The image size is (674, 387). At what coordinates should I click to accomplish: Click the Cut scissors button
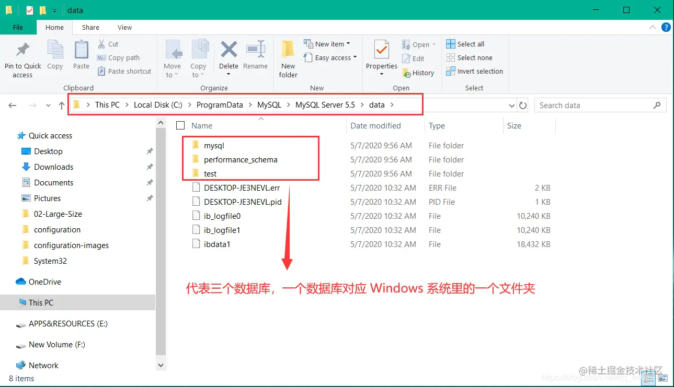(108, 44)
